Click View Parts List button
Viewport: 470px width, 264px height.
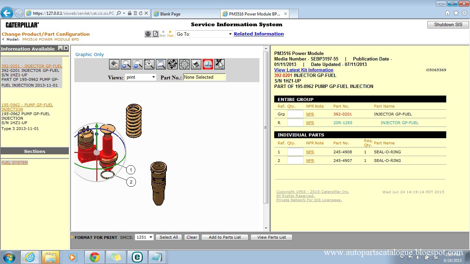(271, 237)
